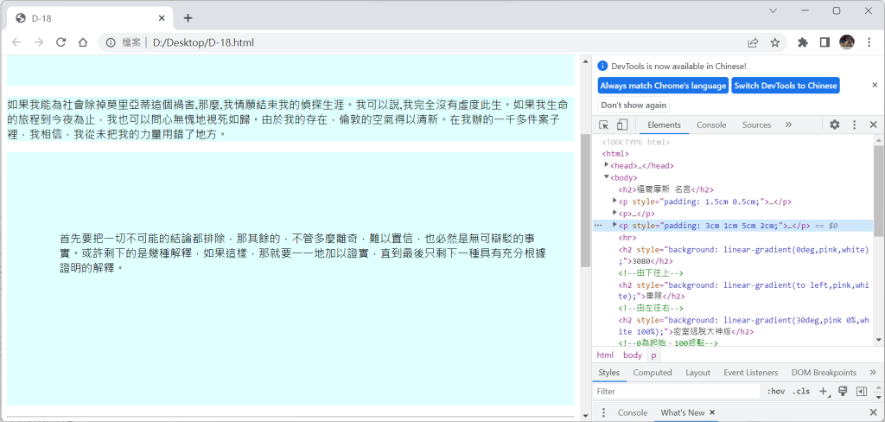Open the customize DevTools menu
Image resolution: width=885 pixels, height=422 pixels.
(x=855, y=125)
